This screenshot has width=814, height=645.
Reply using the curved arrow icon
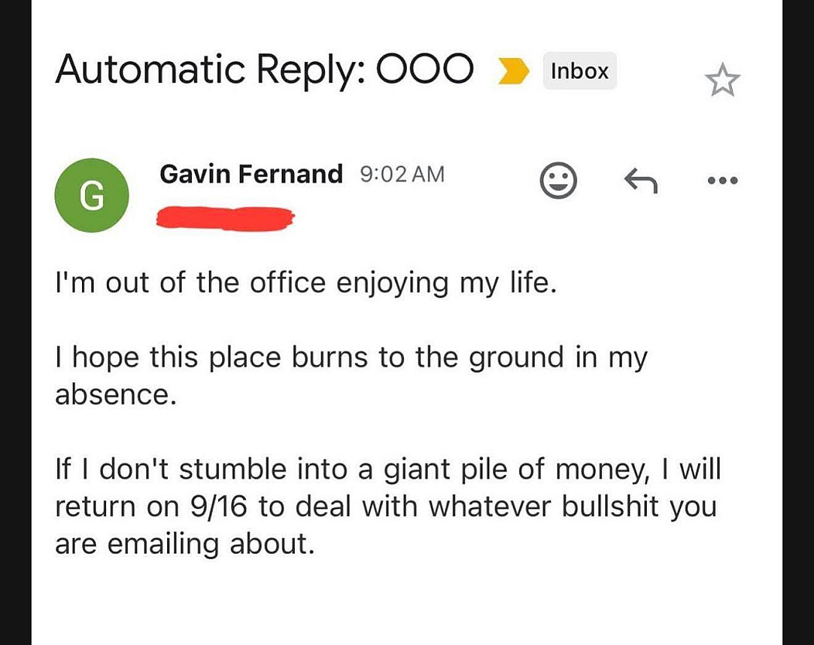tap(641, 182)
